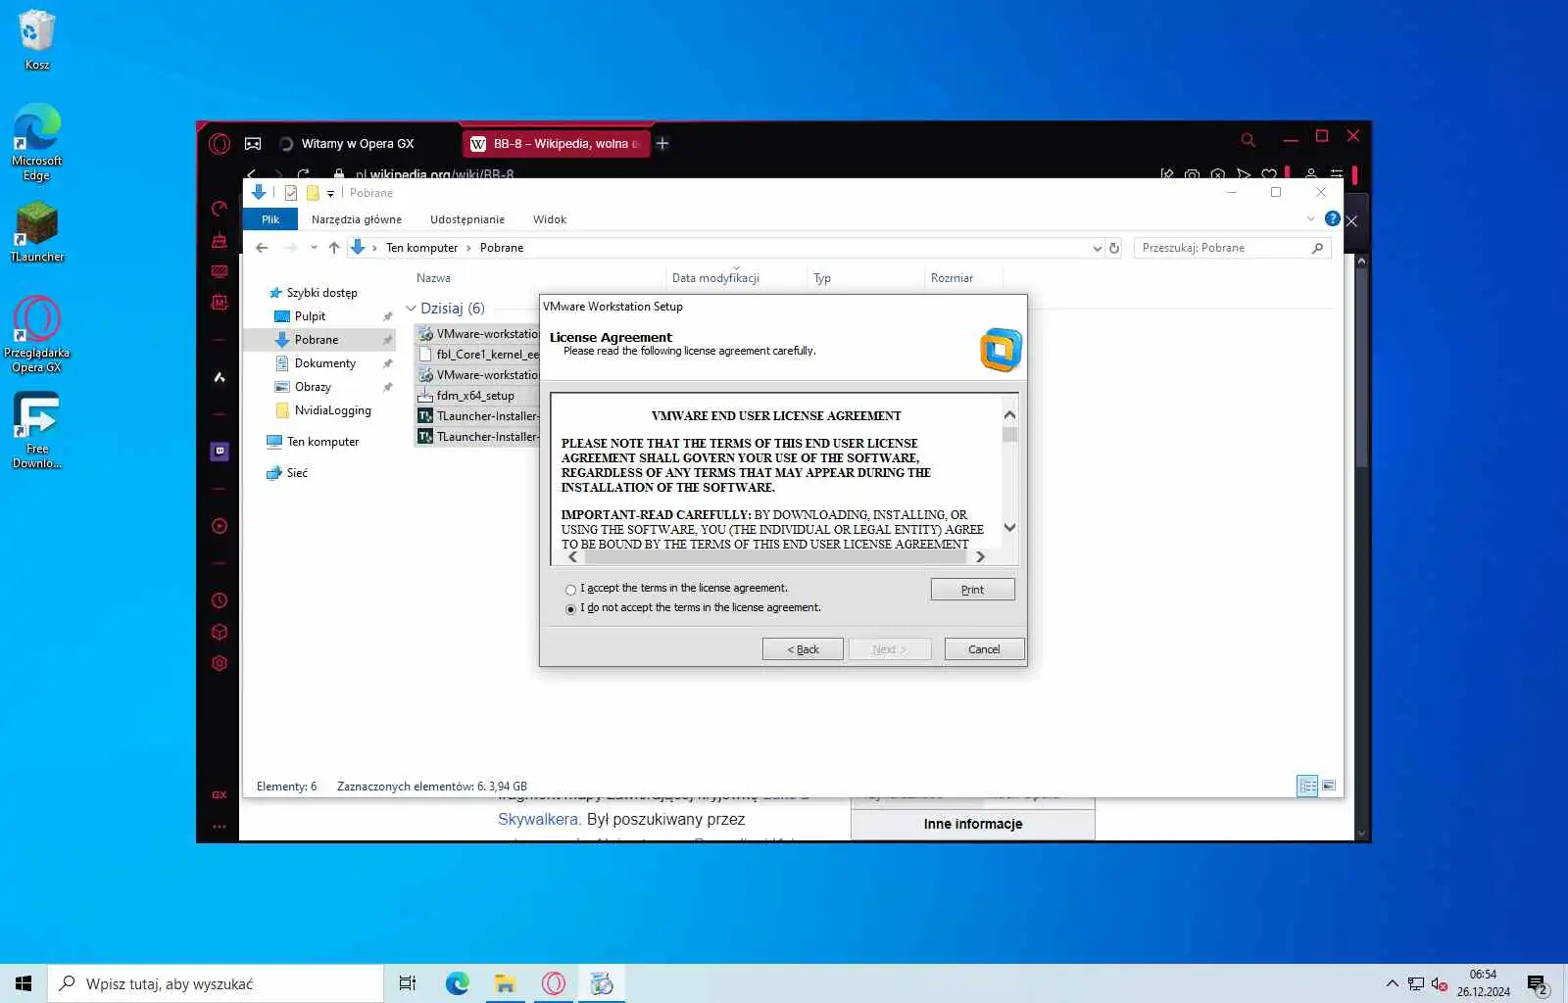Open Windows Start menu
The image size is (1568, 1003).
coord(24,983)
